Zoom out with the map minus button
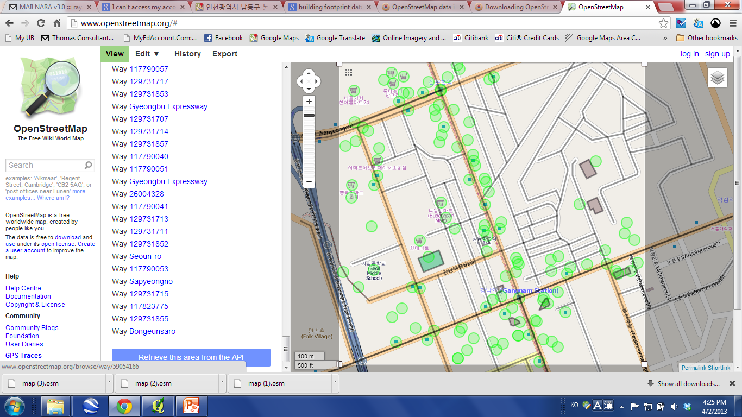 click(x=309, y=182)
